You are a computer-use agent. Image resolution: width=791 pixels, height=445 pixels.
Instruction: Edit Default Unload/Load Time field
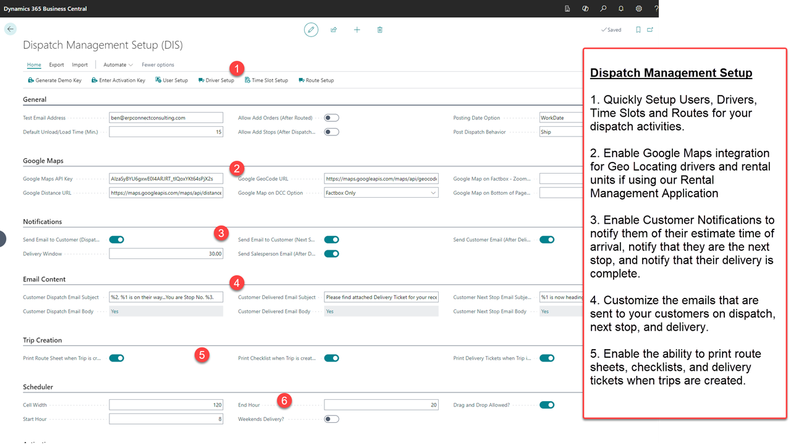click(x=166, y=132)
